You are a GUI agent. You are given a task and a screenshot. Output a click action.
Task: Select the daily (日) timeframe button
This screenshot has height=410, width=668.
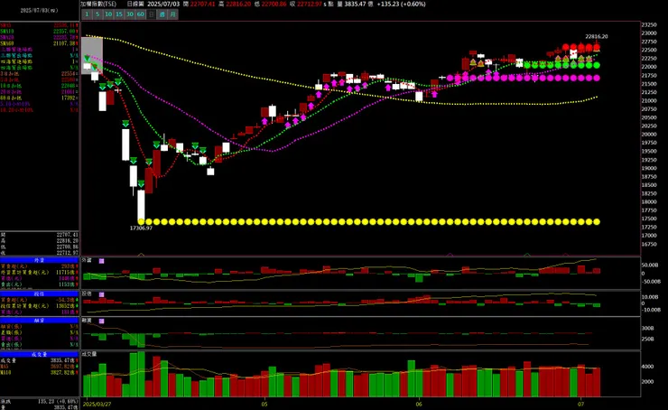[152, 14]
